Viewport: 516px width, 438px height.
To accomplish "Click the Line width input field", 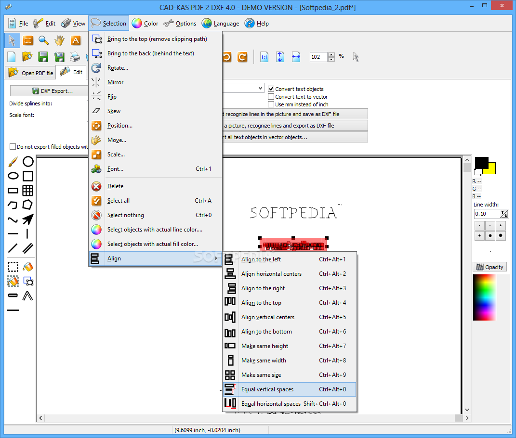I will tap(487, 214).
